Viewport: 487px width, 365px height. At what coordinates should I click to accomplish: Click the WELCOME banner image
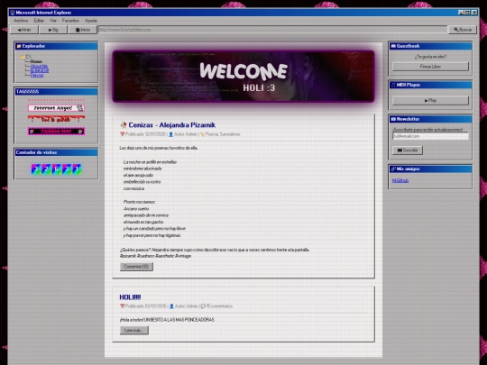pos(243,77)
